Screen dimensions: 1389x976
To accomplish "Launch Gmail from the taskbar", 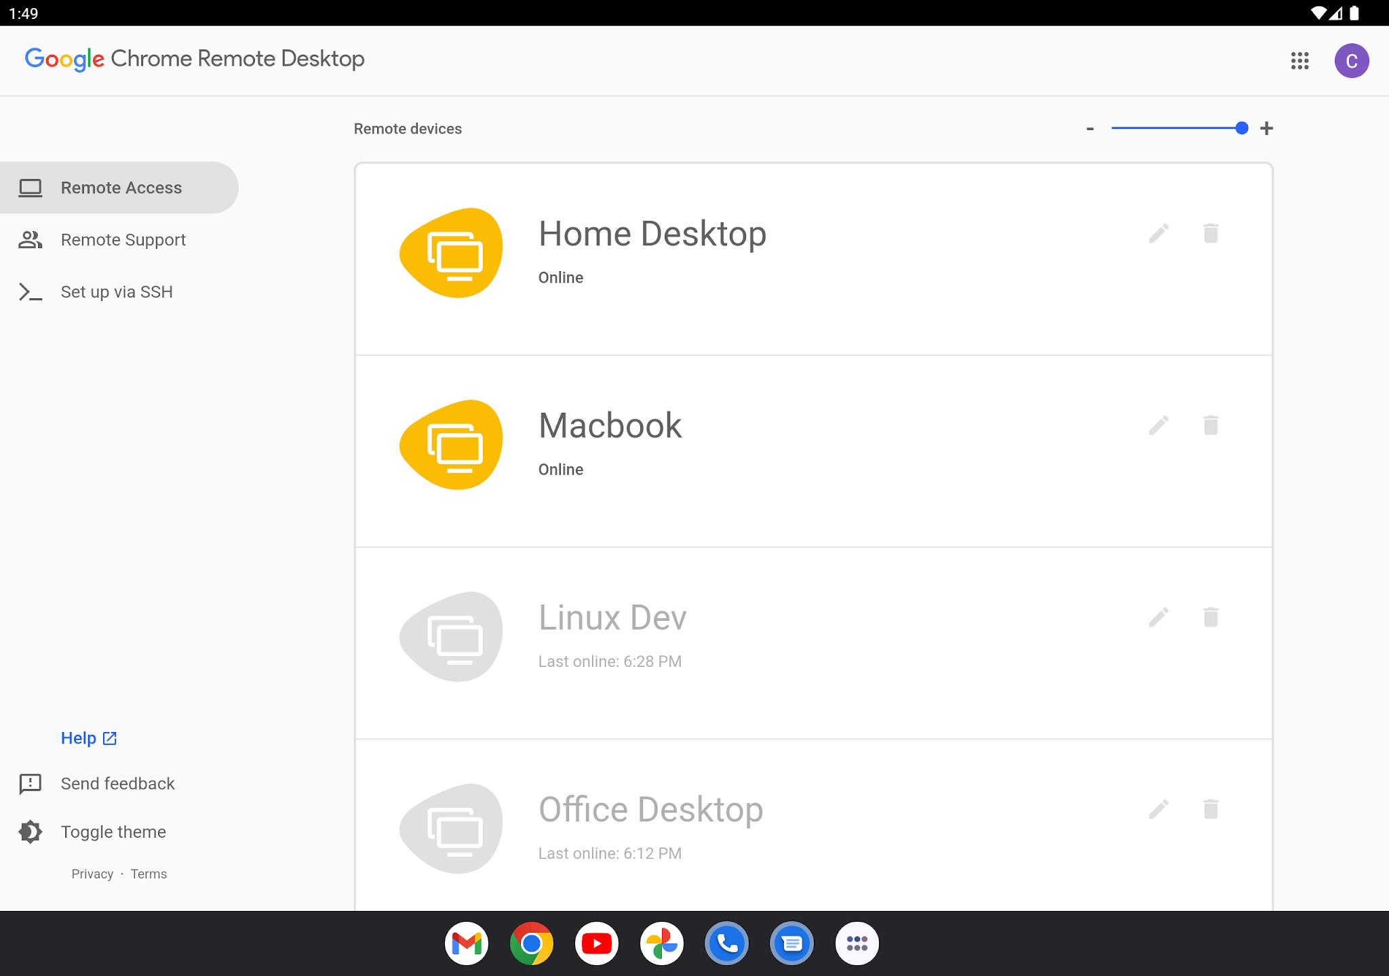I will [x=467, y=943].
